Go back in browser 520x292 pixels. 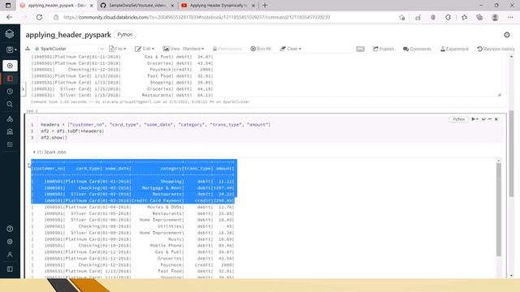[9, 17]
